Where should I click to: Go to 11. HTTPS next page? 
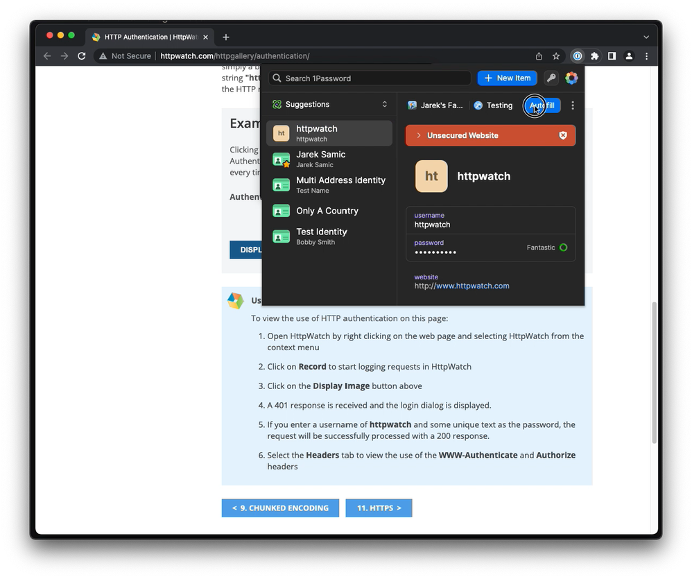tap(379, 508)
